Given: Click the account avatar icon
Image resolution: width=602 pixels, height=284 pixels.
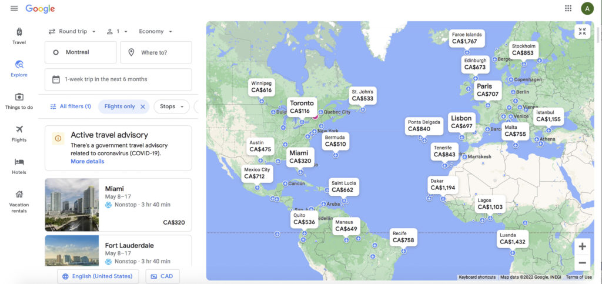Looking at the screenshot, I should click(587, 8).
